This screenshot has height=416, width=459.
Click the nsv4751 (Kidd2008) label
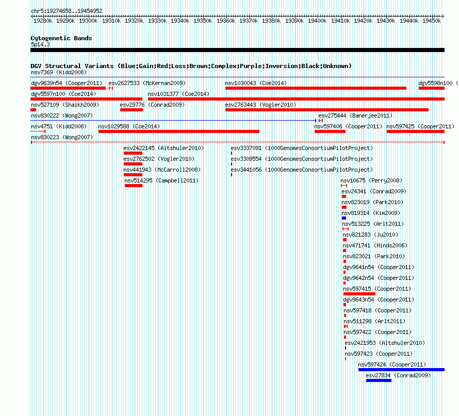click(x=59, y=126)
